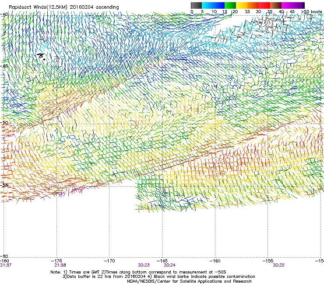324x284 pixels.
Task: Click the '-160' longitude label
Action: (215, 261)
